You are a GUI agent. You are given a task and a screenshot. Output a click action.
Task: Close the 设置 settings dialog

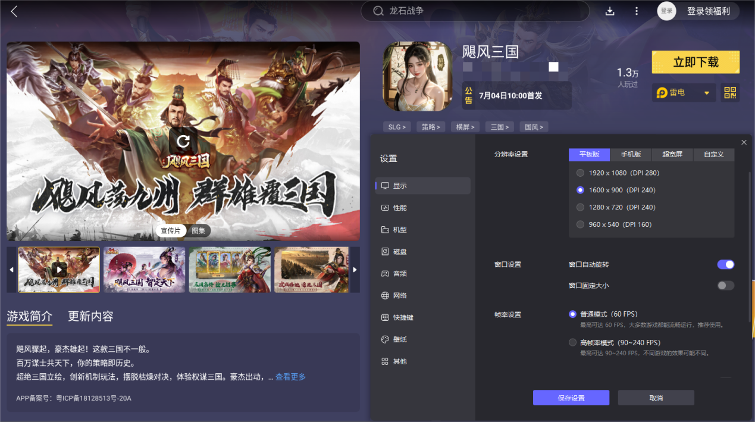pos(744,142)
